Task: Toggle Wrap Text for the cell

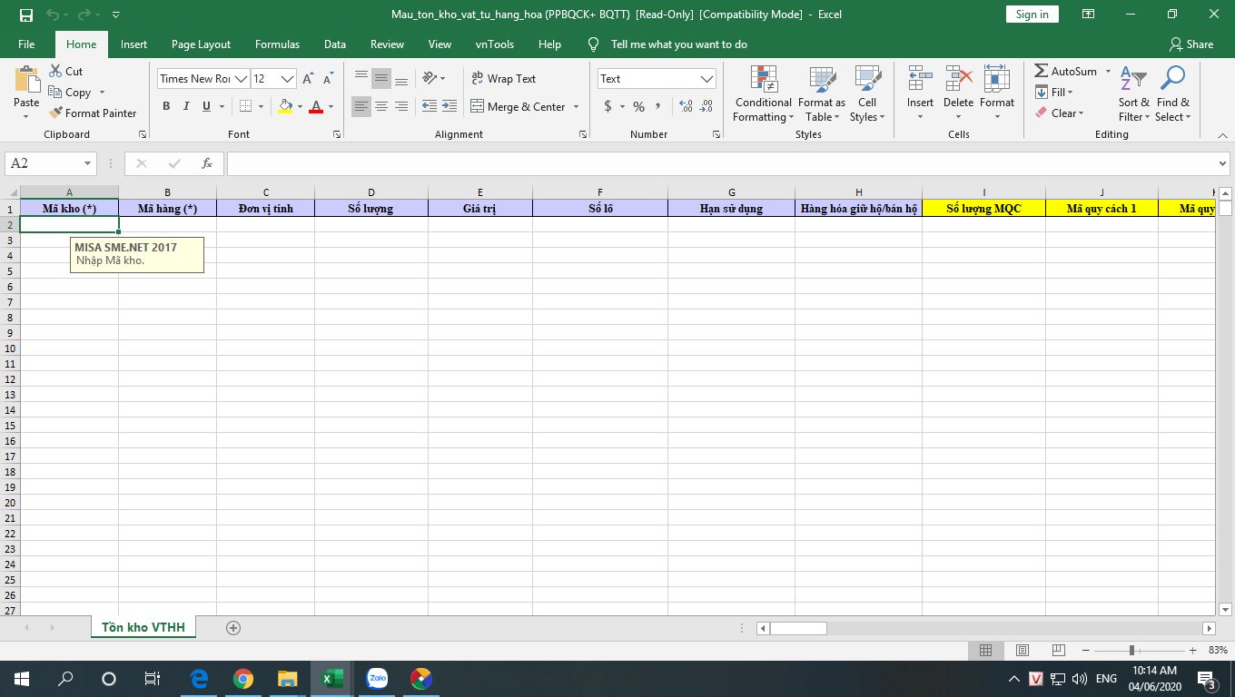Action: 504,79
